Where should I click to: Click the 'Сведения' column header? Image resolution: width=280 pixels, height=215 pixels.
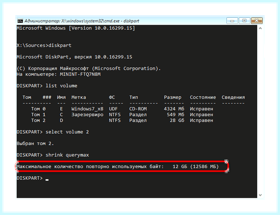point(233,97)
